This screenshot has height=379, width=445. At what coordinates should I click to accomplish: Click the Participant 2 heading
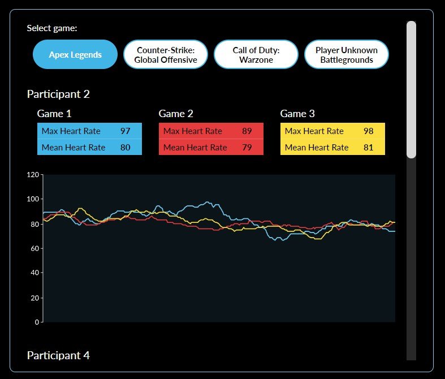click(x=58, y=94)
